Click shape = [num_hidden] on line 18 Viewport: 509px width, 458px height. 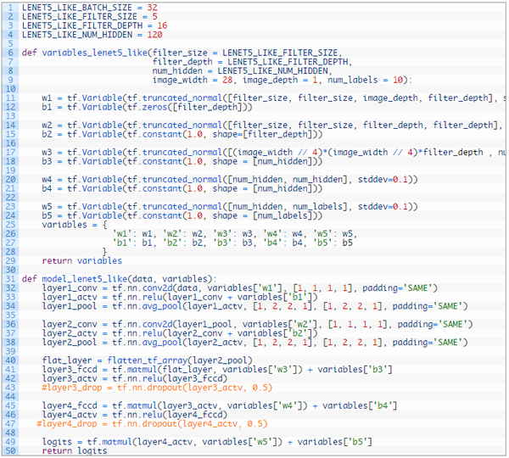pyautogui.click(x=265, y=161)
